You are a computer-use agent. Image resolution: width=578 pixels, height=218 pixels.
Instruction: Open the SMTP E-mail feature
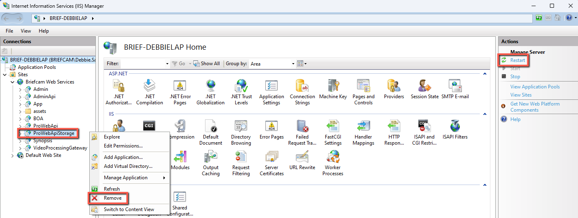tap(455, 90)
